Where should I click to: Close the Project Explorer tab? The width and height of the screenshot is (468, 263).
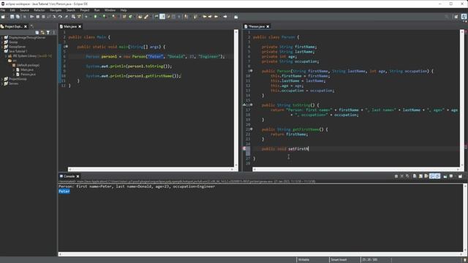(26, 26)
